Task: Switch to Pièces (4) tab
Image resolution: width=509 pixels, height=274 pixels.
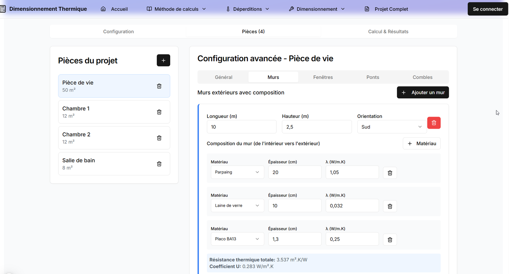Action: (x=253, y=31)
